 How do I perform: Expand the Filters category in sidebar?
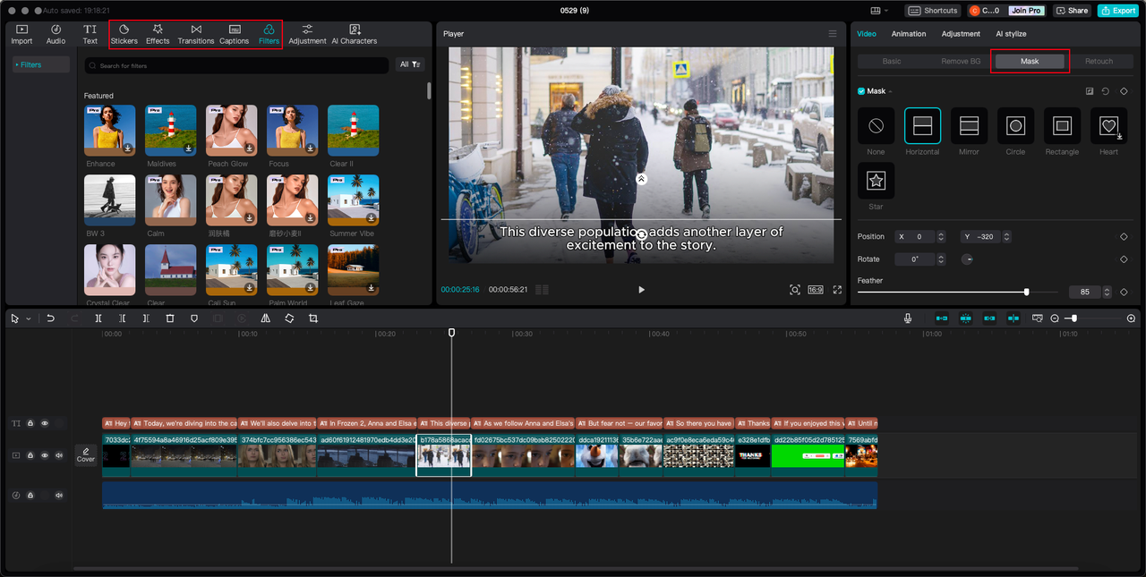(x=41, y=64)
